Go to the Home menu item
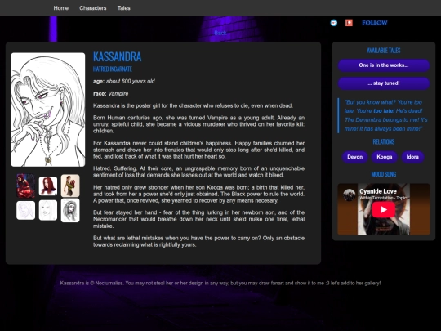Image resolution: width=441 pixels, height=331 pixels. coord(61,8)
